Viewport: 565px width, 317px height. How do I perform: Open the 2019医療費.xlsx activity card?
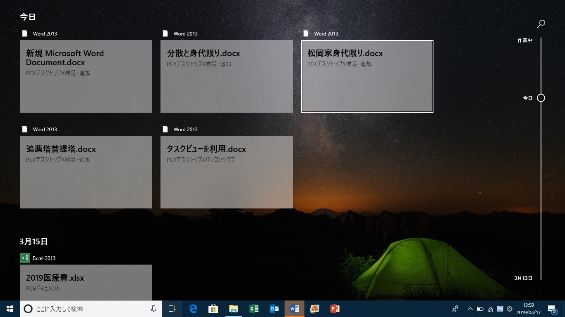(x=86, y=282)
